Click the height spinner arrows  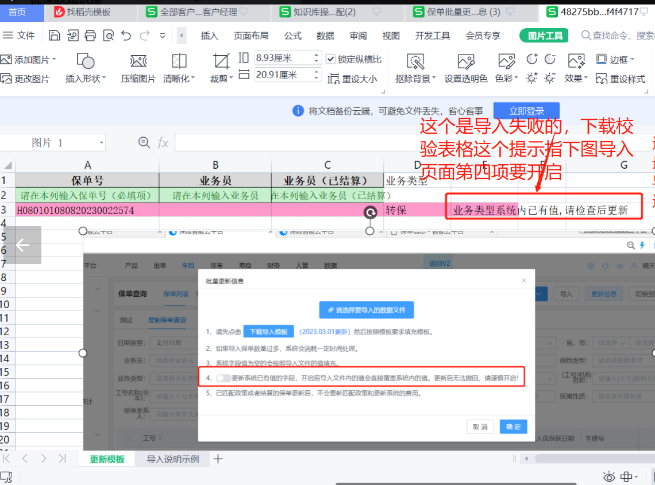[316, 58]
